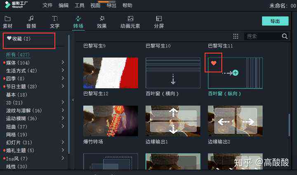
Task: Open the 音频 audio tab
Action: click(x=31, y=22)
